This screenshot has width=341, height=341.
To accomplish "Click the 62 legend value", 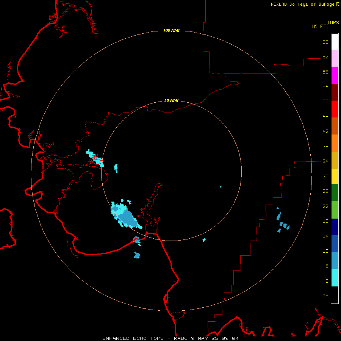I will tap(325, 57).
